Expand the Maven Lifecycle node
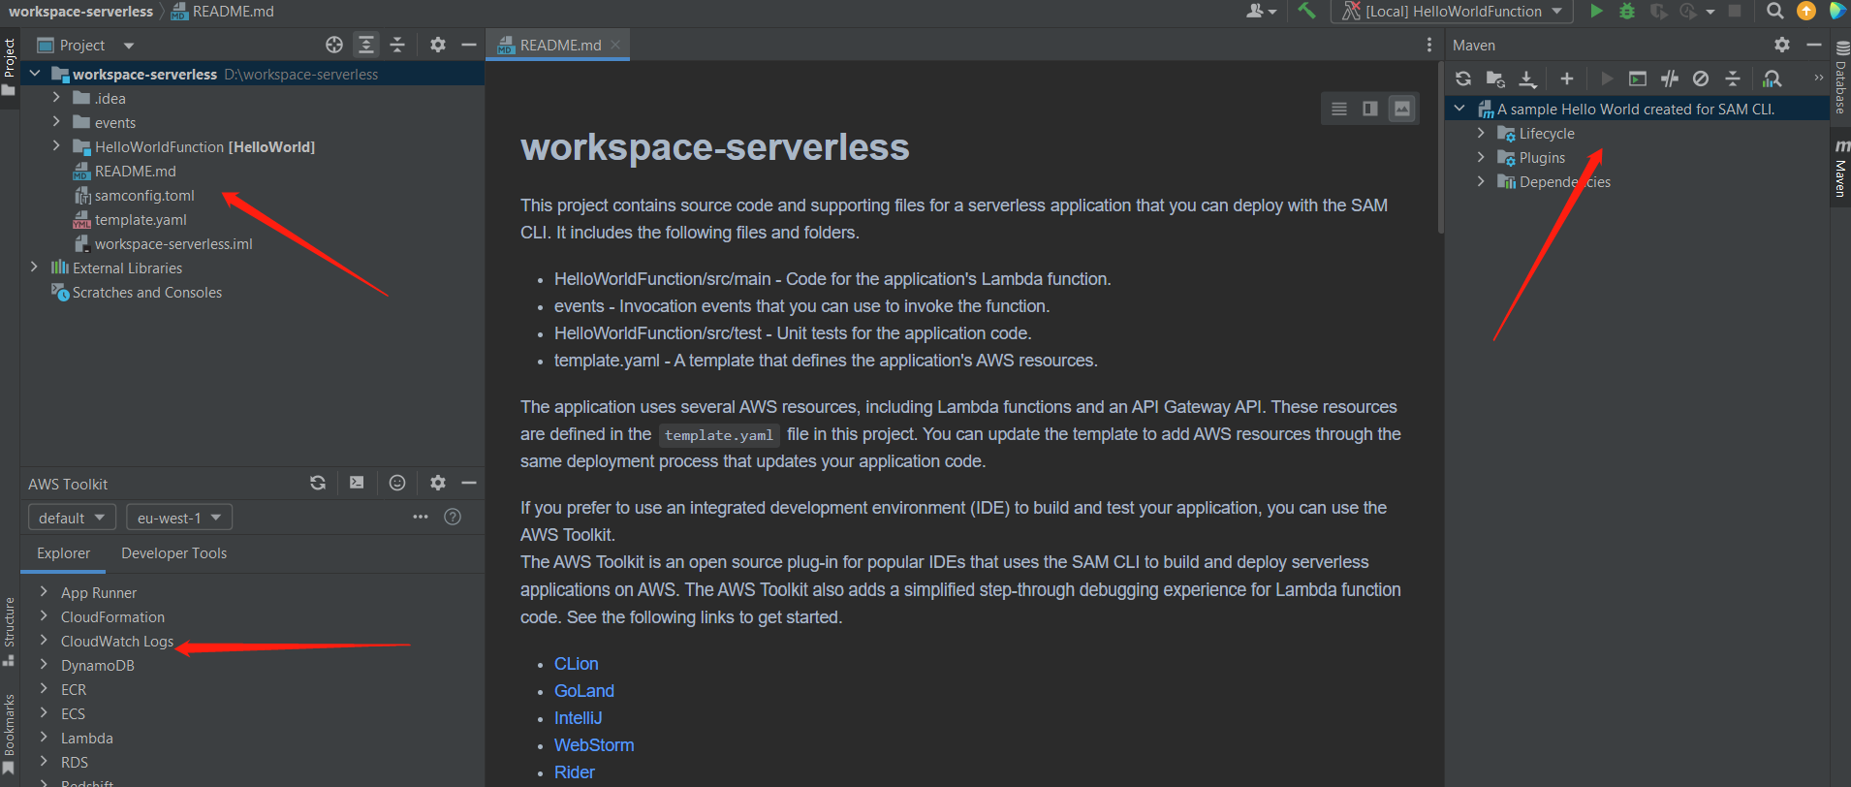 point(1481,134)
